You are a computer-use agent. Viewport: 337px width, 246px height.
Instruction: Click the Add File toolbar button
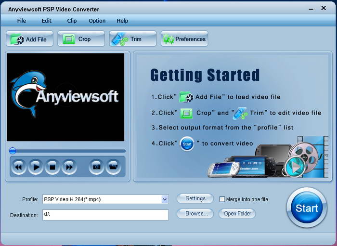click(29, 39)
